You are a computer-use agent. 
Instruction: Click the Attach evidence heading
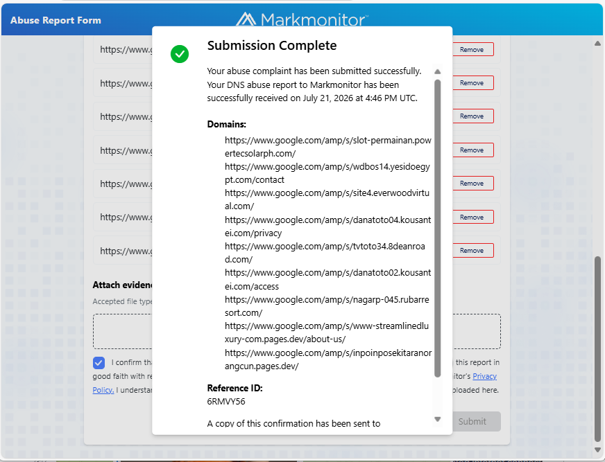click(122, 285)
